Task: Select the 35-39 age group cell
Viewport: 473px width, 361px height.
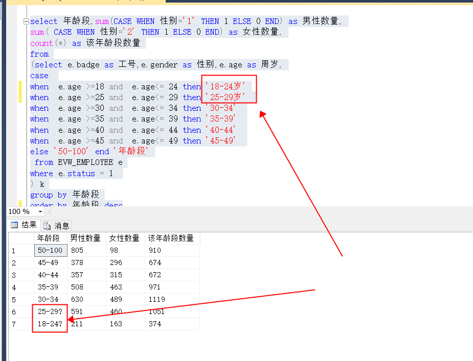Action: click(51, 287)
